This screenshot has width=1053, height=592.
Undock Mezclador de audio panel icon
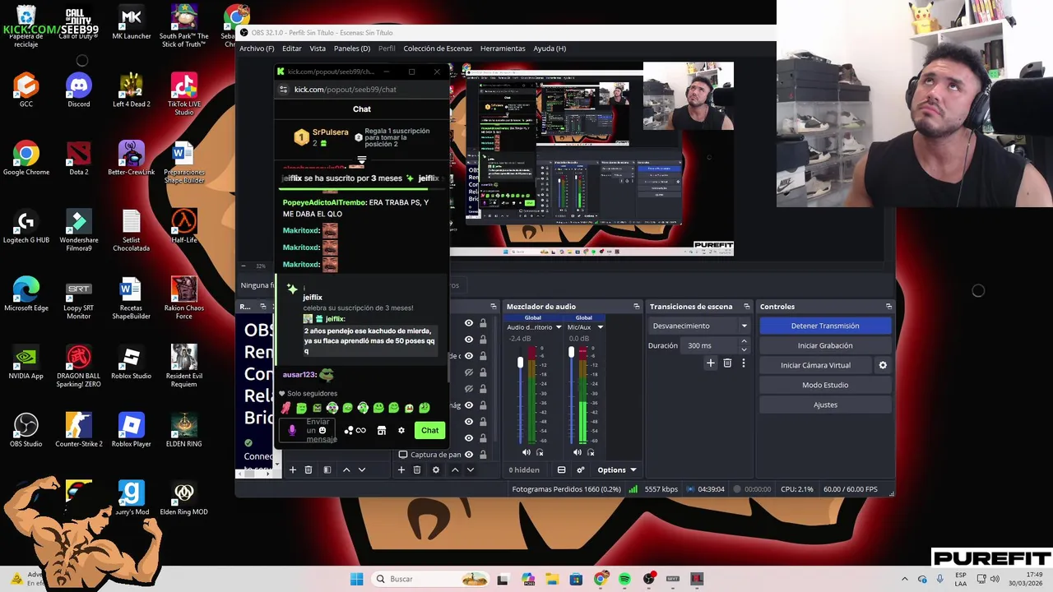coord(636,307)
